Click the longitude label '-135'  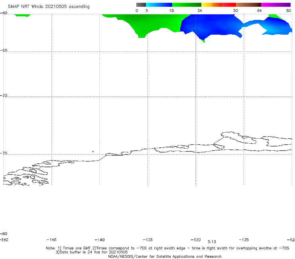tap(147, 239)
